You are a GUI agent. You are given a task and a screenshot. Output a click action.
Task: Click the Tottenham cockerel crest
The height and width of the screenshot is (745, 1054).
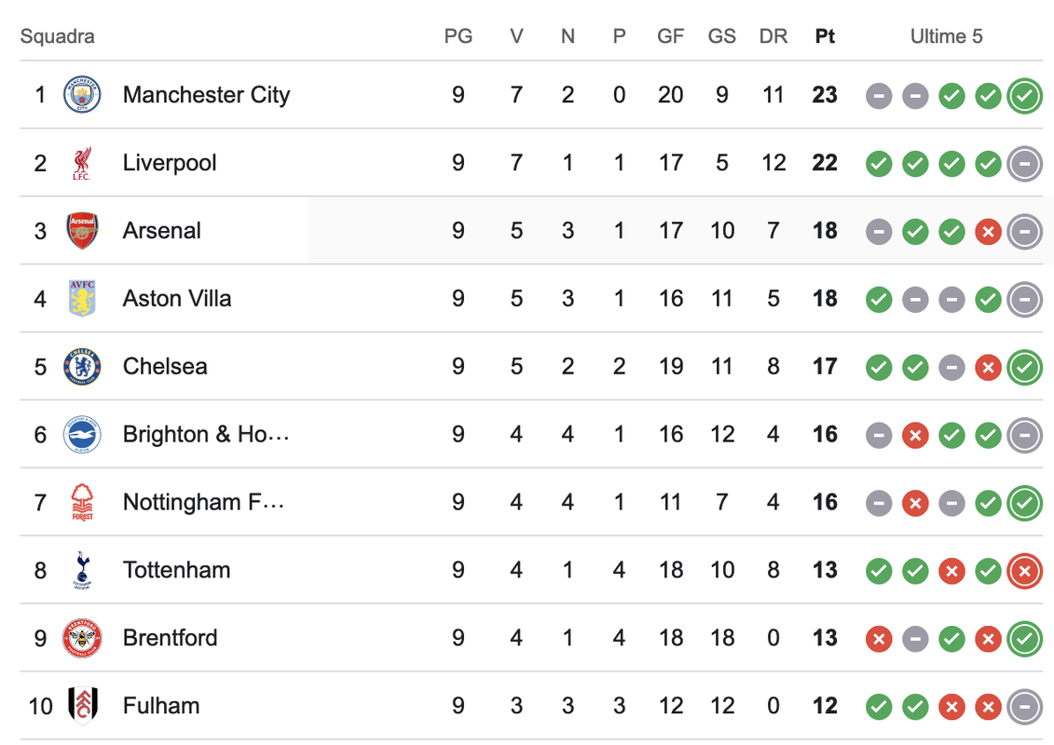(x=82, y=570)
